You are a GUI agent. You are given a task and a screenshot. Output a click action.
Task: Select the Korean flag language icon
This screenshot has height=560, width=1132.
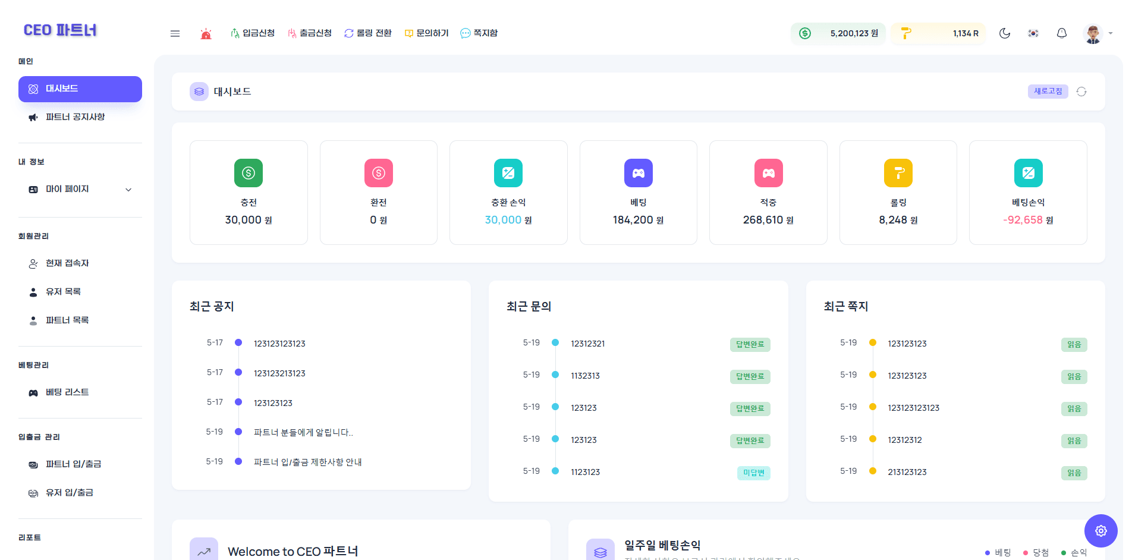point(1033,33)
